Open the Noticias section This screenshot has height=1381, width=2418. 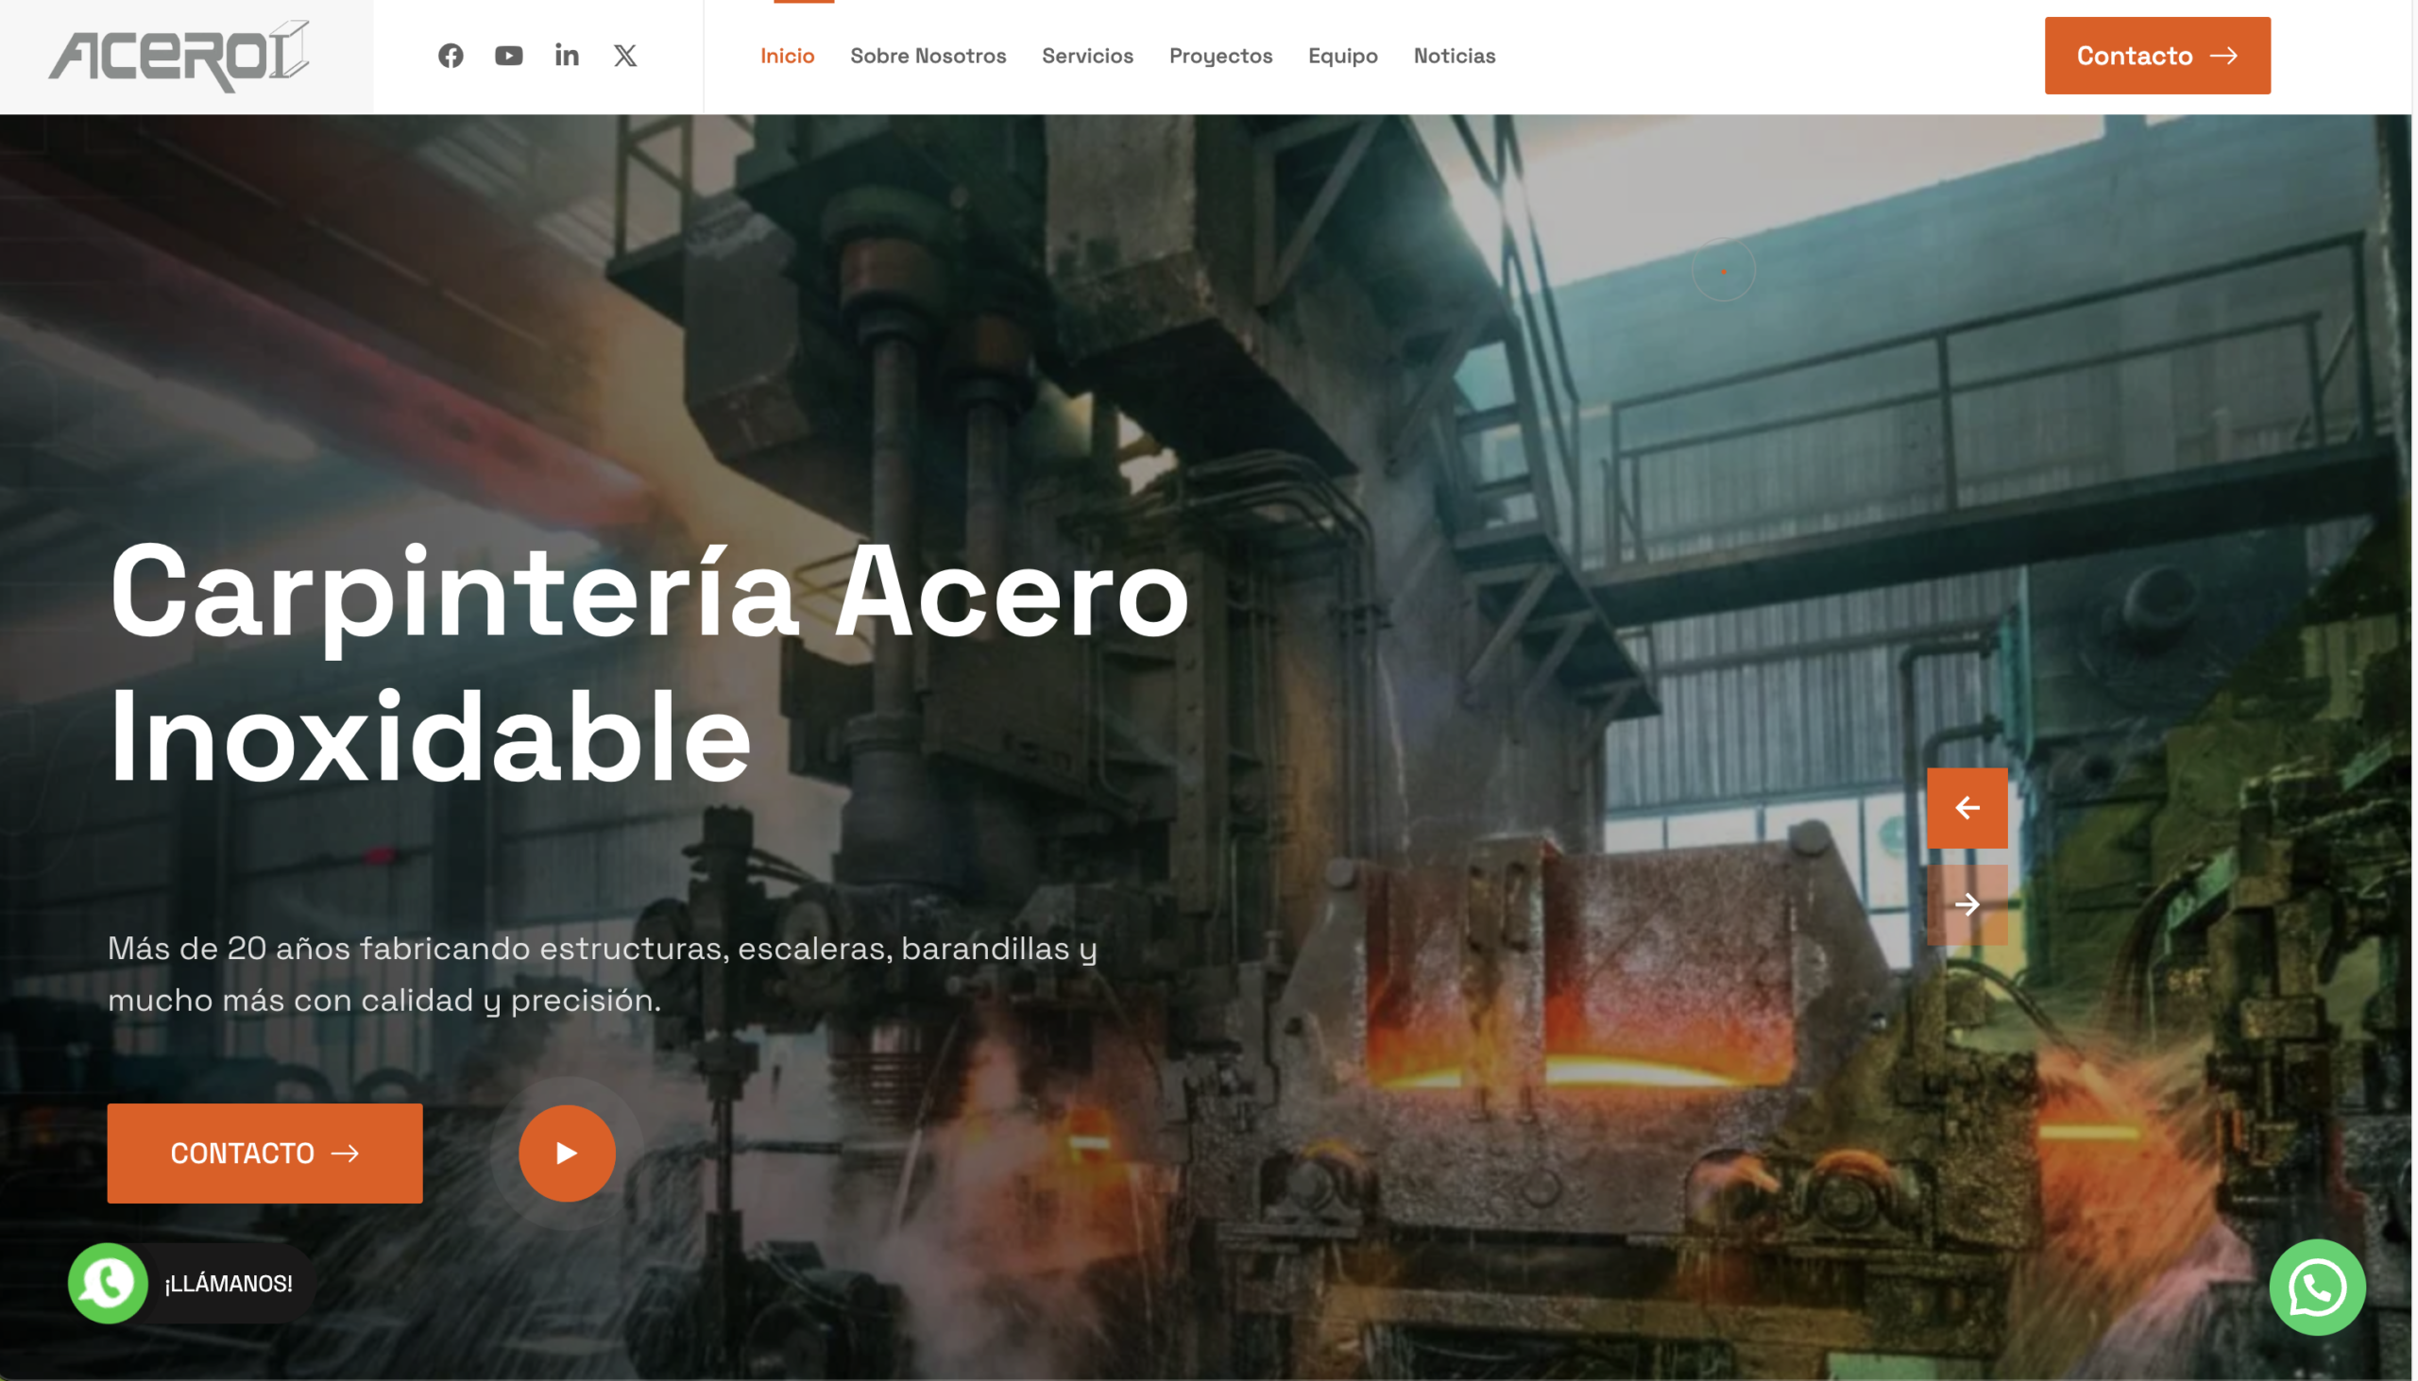coord(1454,56)
